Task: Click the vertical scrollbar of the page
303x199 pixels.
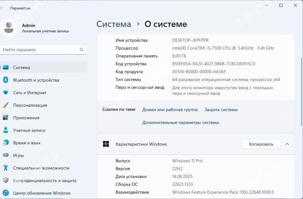Action: click(301, 92)
